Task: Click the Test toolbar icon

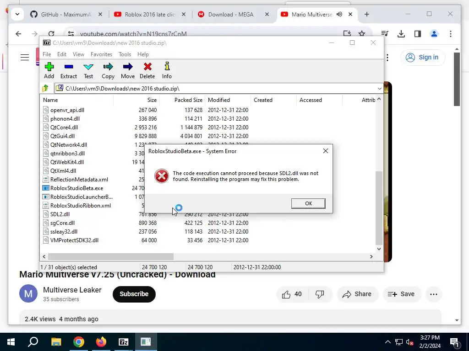Action: (88, 70)
